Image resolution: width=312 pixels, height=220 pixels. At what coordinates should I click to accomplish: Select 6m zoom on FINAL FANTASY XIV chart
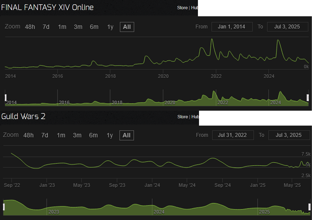[x=94, y=27]
